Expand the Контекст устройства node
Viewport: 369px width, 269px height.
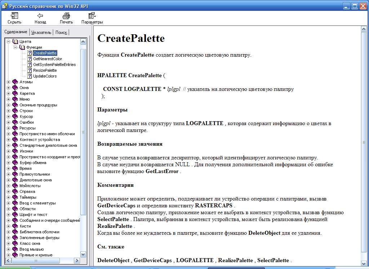pos(9,140)
